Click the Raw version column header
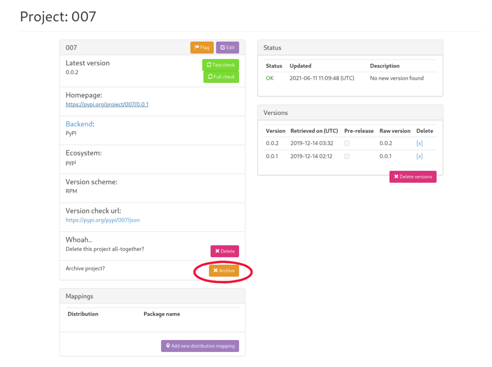Viewport: 492px width, 367px height. click(395, 131)
